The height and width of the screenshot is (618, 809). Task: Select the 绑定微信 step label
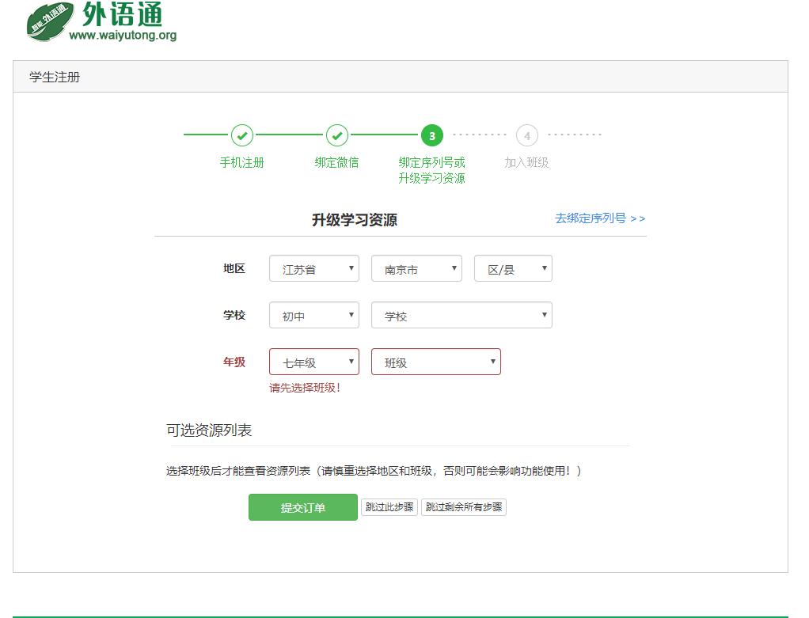337,162
